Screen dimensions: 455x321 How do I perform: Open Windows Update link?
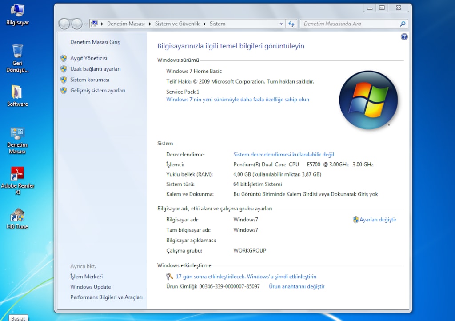pos(90,287)
